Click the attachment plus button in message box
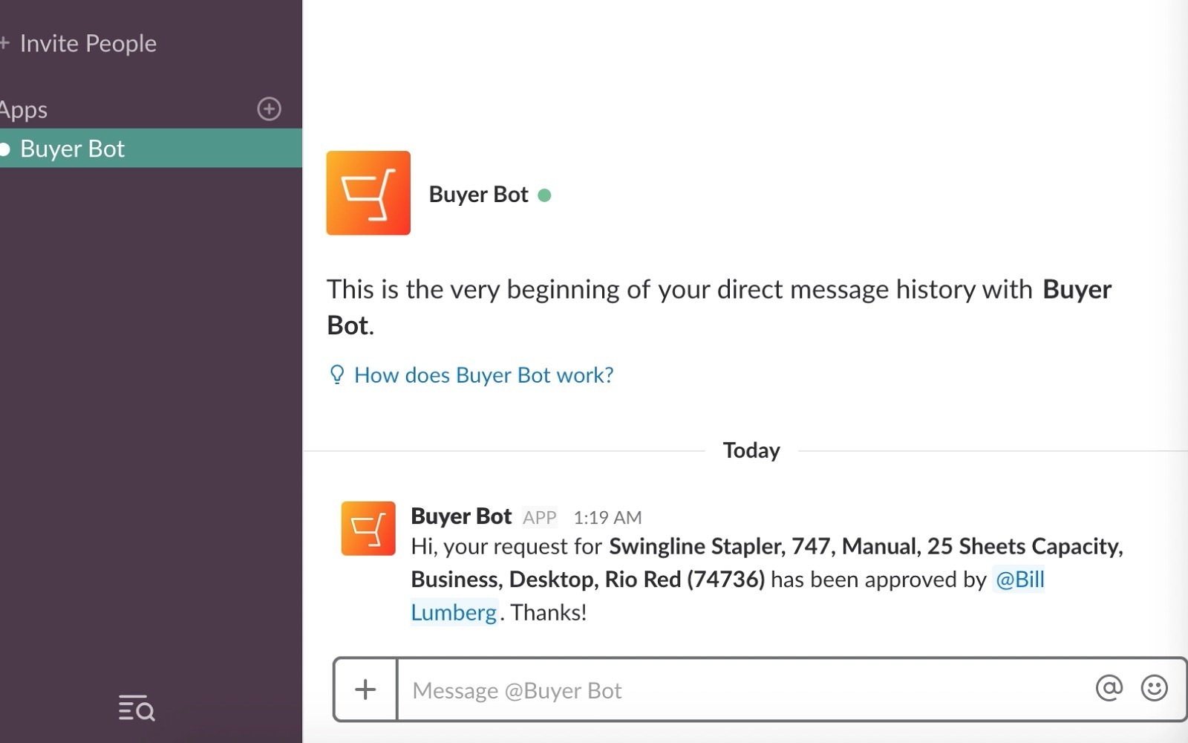Screen dimensions: 1188x743 365,690
